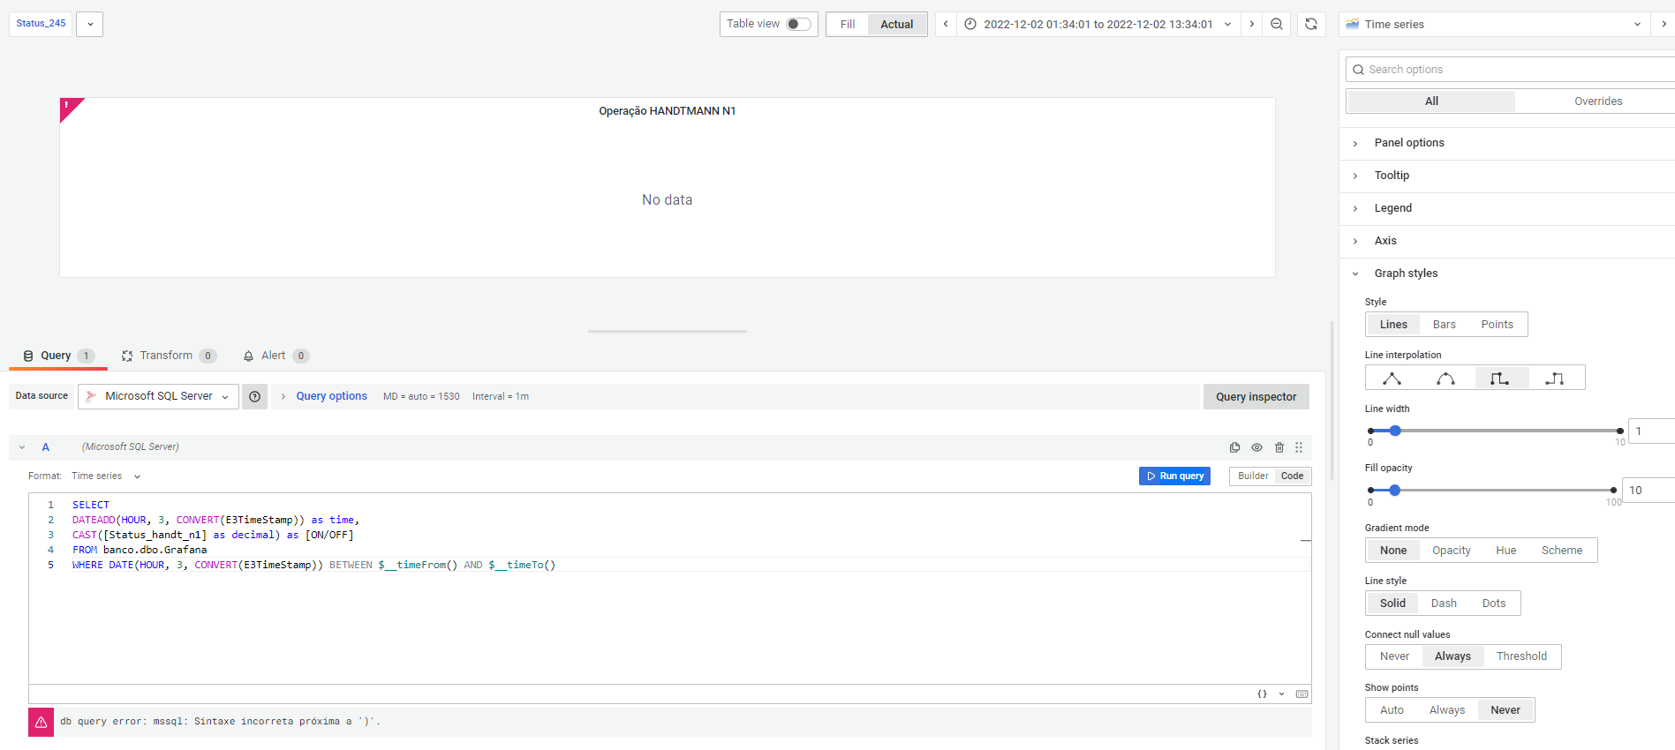Screen dimensions: 1675x750
Task: Go to previous time range arrow
Action: coord(946,25)
